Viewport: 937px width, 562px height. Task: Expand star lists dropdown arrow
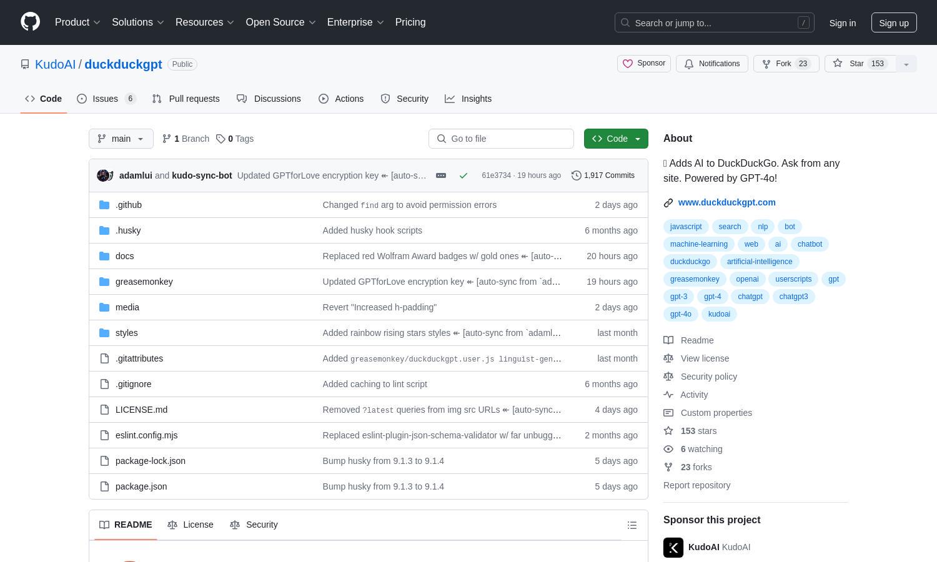[x=906, y=64]
